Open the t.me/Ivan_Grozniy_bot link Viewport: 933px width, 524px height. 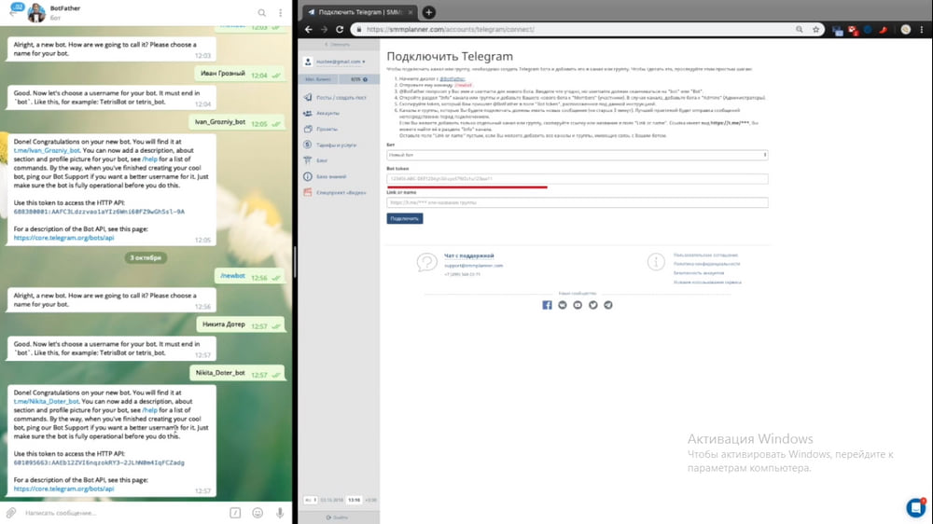[x=47, y=150]
